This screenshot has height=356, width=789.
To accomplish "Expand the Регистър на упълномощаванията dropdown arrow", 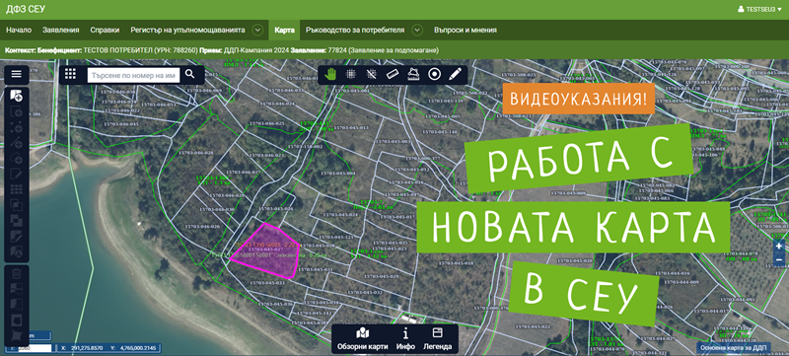I will 257,31.
